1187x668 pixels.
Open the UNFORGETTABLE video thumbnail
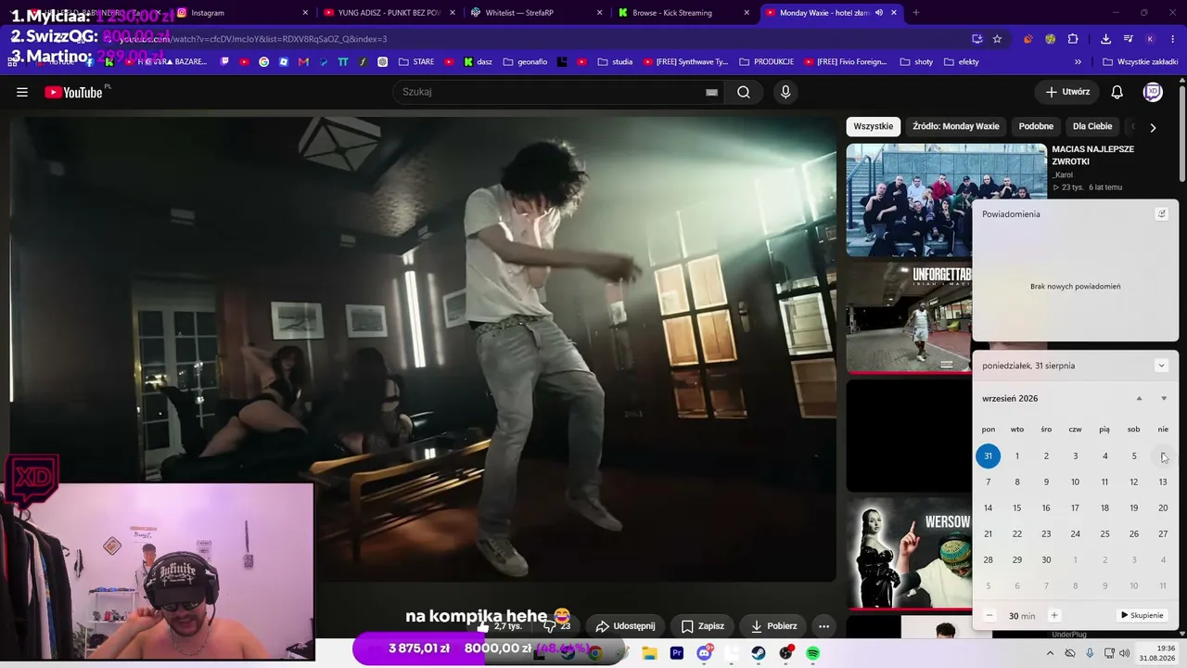[x=909, y=317]
